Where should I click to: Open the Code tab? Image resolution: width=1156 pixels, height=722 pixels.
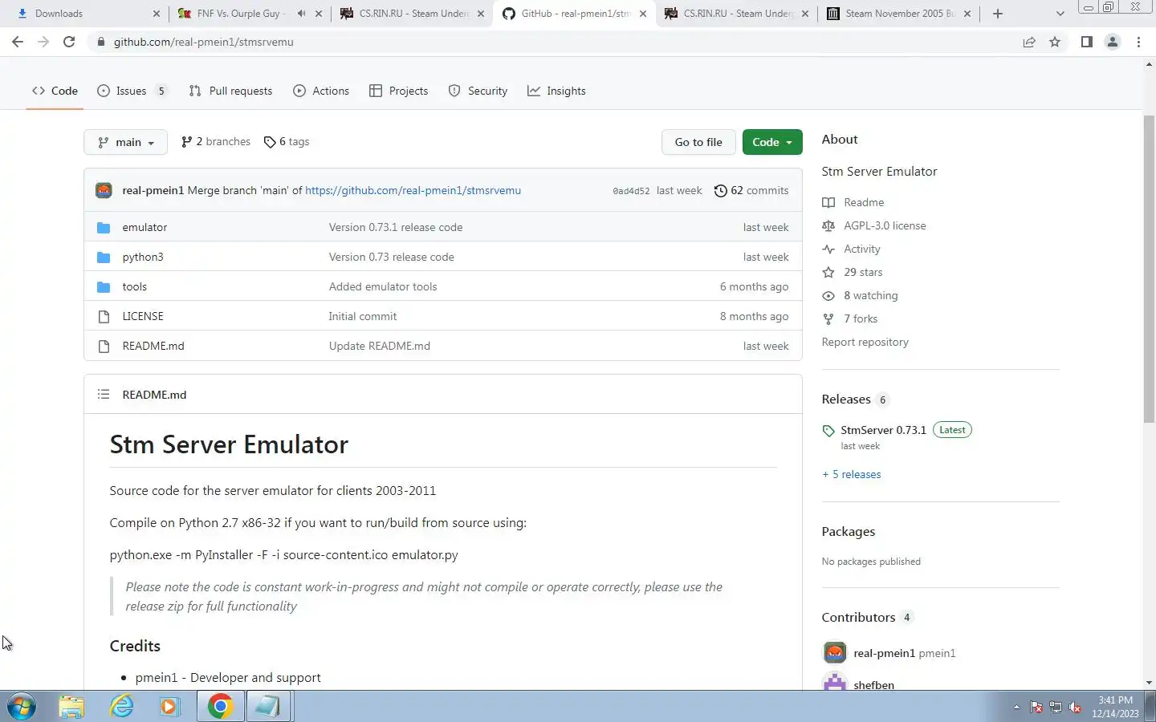pyautogui.click(x=55, y=91)
